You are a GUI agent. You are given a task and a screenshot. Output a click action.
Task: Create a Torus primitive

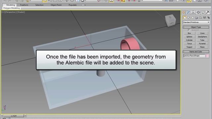pyautogui.click(x=189, y=44)
